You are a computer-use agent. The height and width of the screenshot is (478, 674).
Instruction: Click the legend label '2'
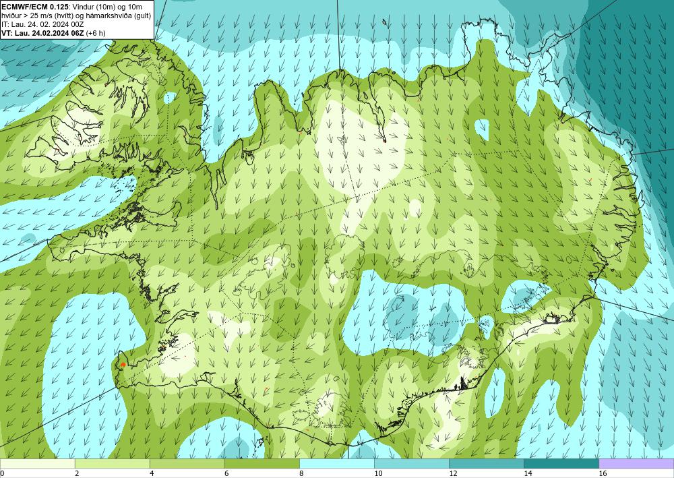77,474
